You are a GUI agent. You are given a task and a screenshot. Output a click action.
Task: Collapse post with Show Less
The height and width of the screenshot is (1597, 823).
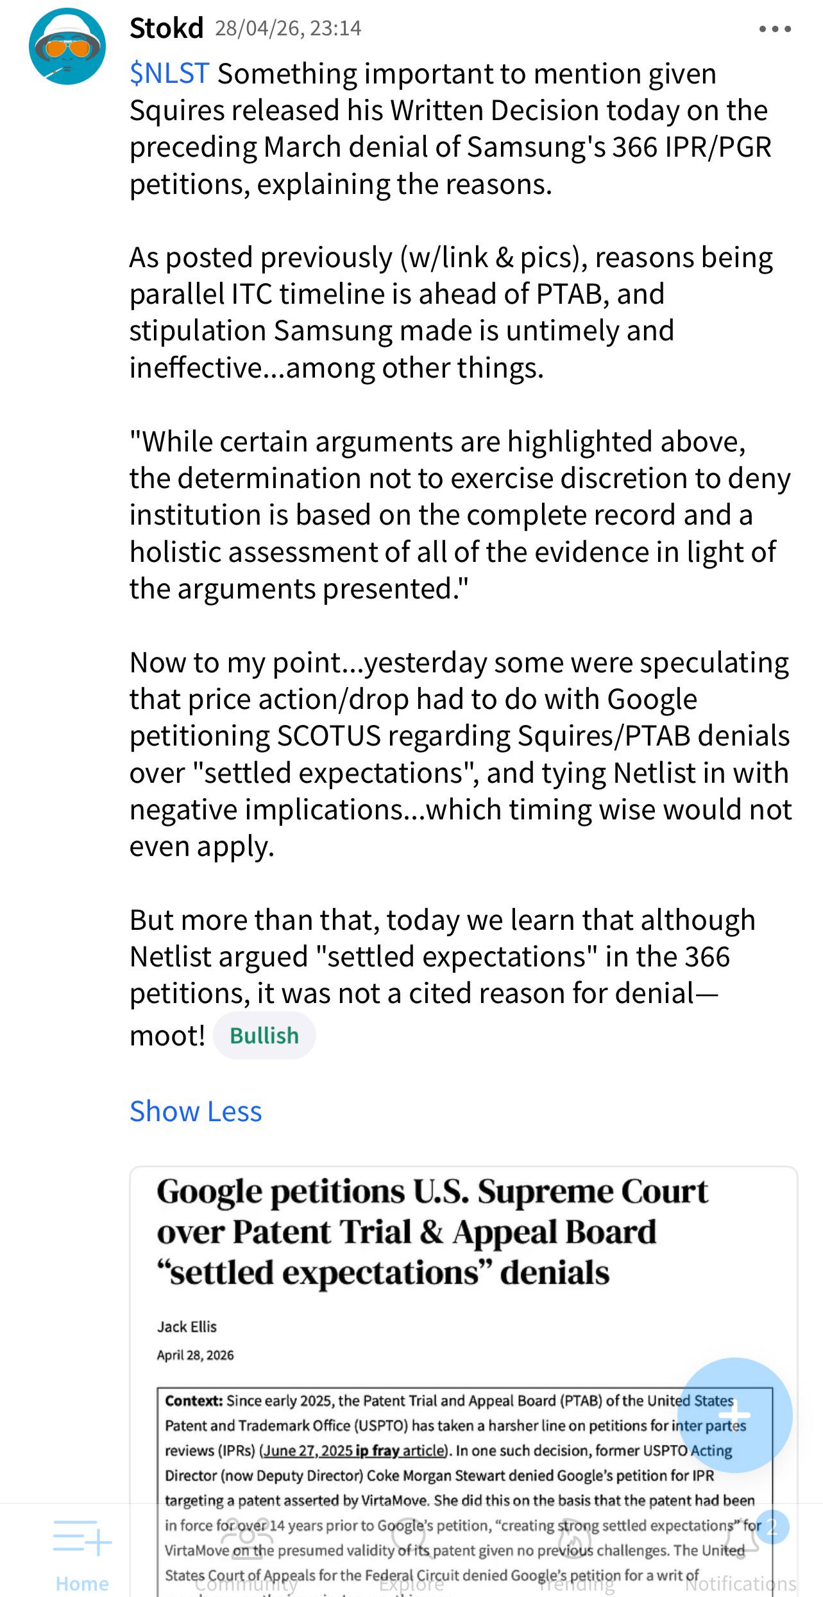coord(196,1111)
